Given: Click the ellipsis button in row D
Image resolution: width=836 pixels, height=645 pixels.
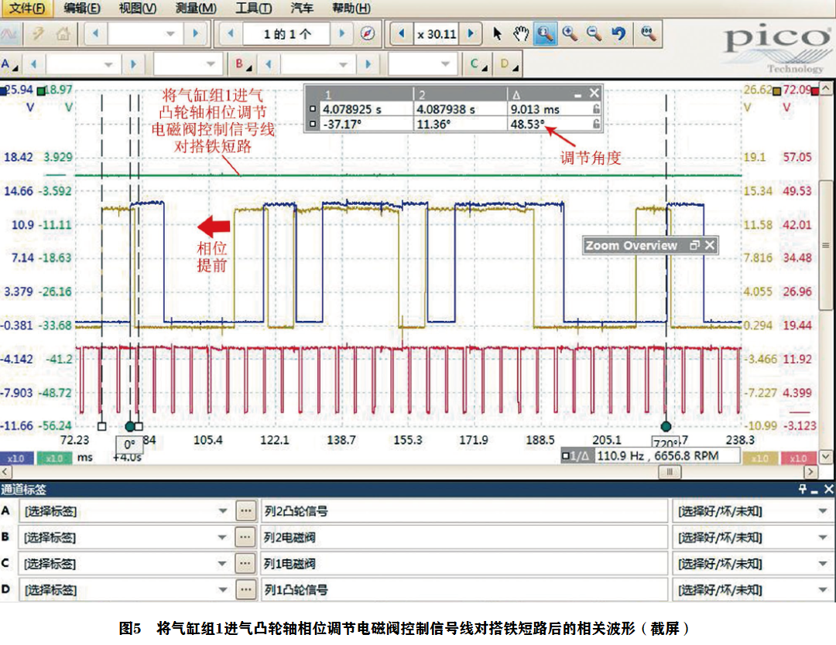Looking at the screenshot, I should 245,589.
